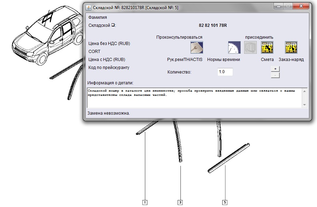
Task: Click the part info scrollbar up arrow
Action: (x=304, y=91)
